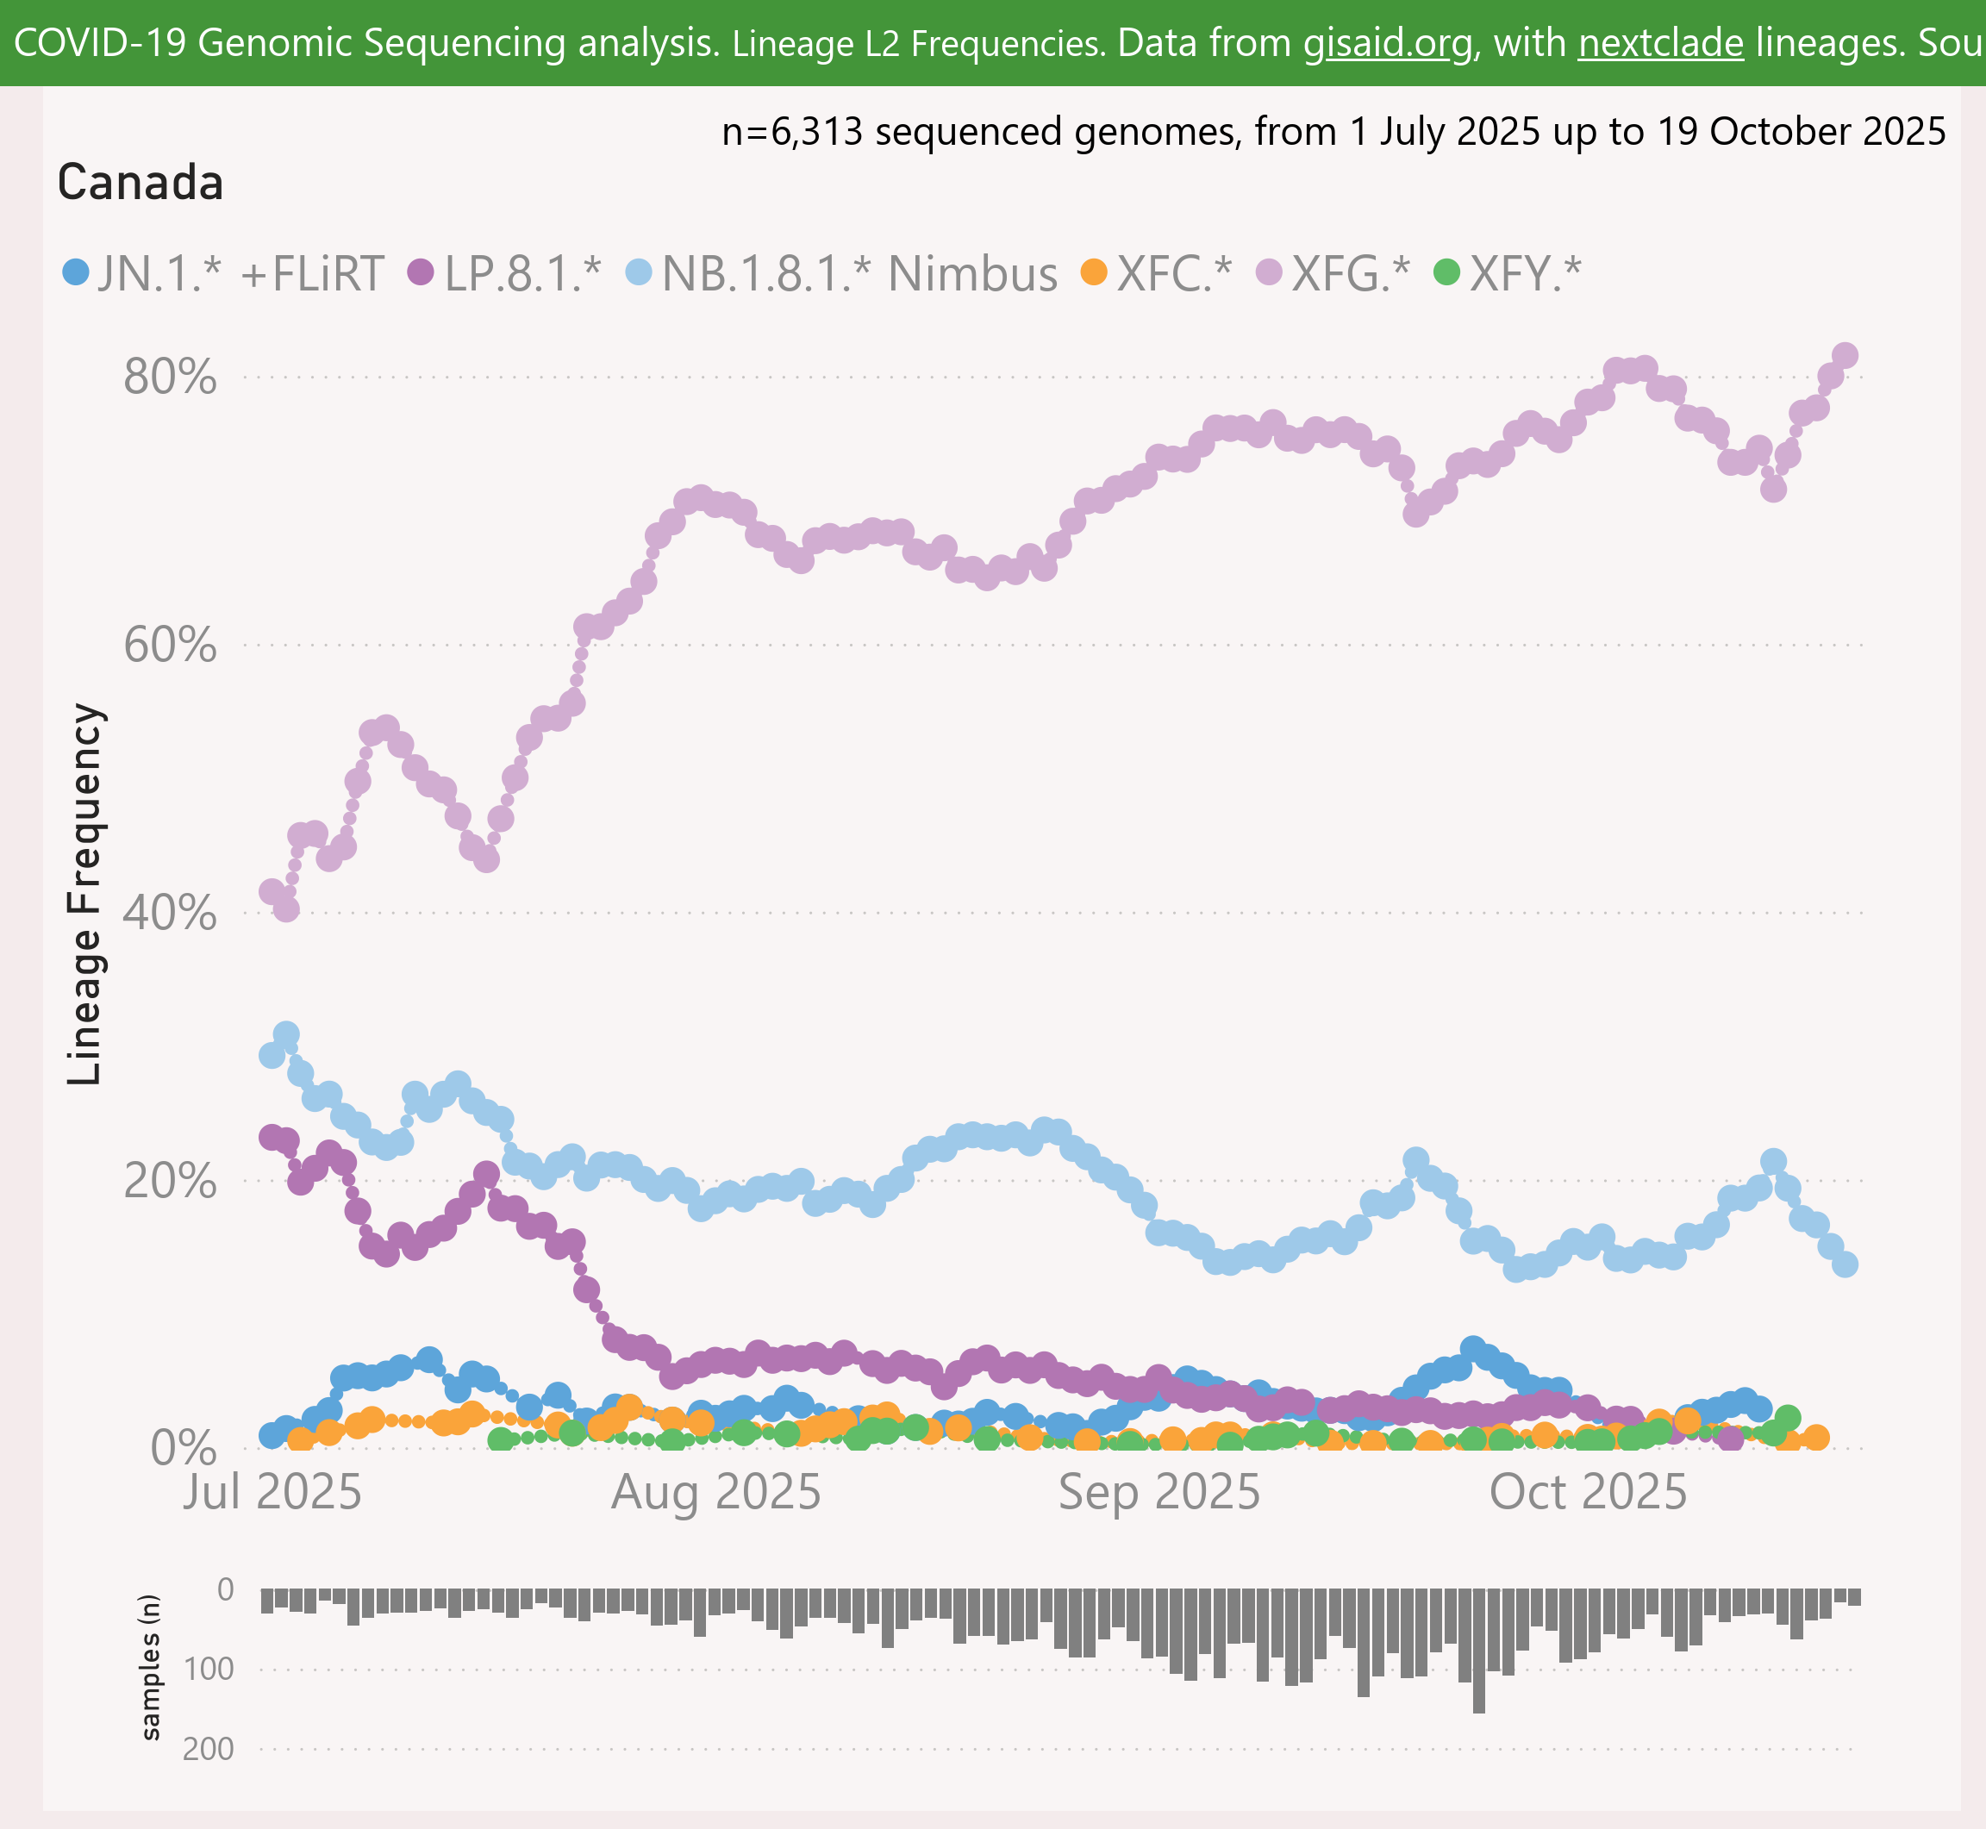Viewport: 1986px width, 1829px height.
Task: Click the XFG.* legend color dot
Action: click(x=1269, y=272)
